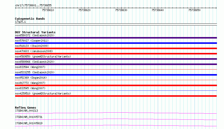Click the DGV Structural Variants track title
Screen dimensions: 224x129
pyautogui.click(x=35, y=32)
